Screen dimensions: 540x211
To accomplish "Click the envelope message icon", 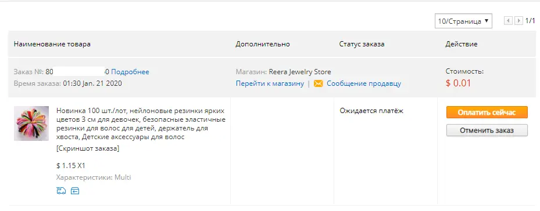I will (318, 83).
